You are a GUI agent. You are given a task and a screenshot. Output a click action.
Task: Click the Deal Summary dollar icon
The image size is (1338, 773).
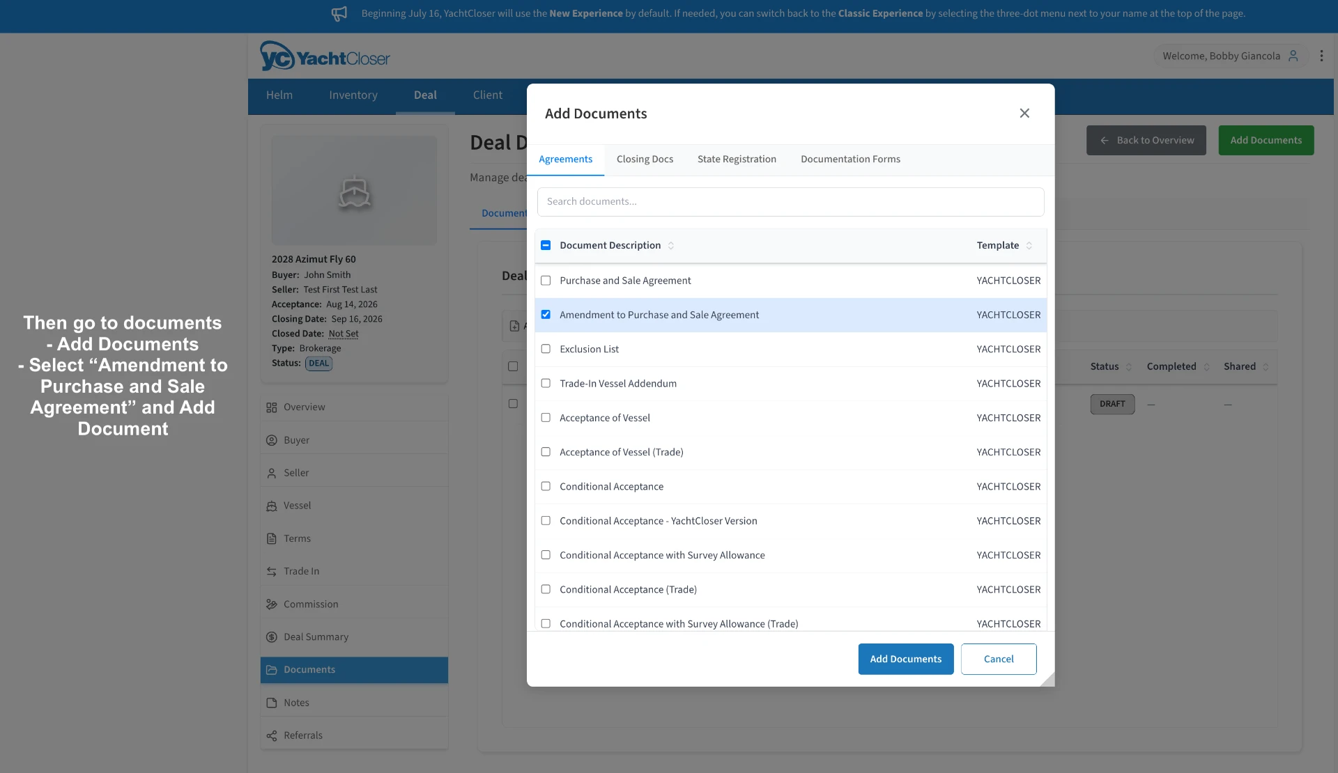(x=272, y=637)
